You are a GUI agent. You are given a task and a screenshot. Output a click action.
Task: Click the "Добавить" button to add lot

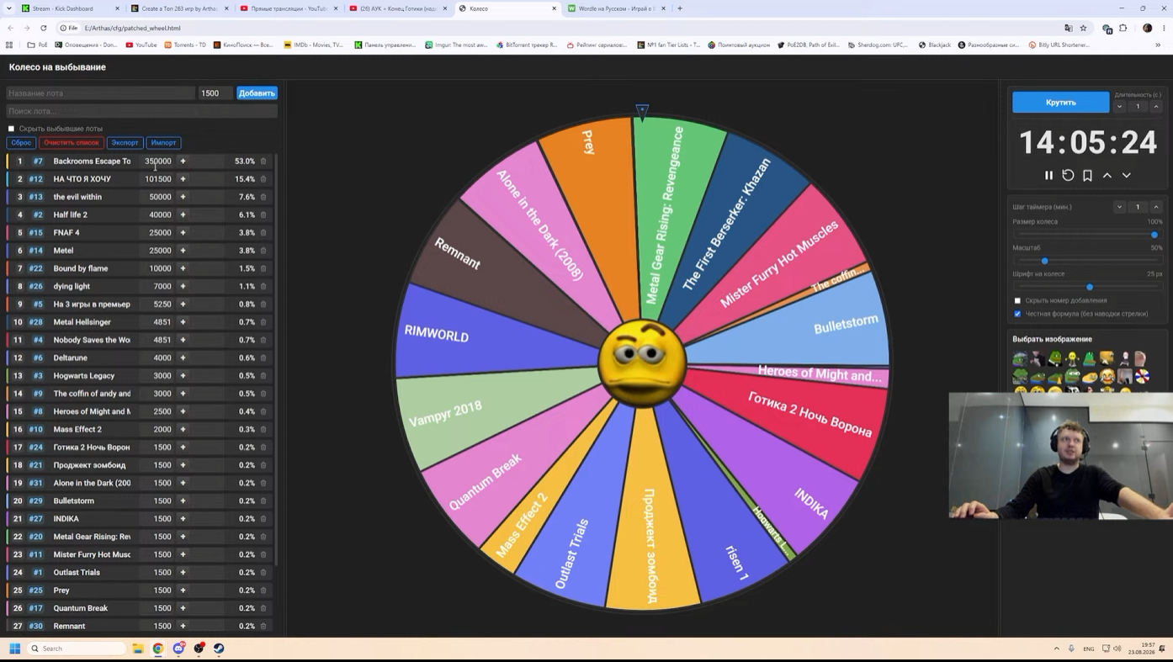click(257, 93)
